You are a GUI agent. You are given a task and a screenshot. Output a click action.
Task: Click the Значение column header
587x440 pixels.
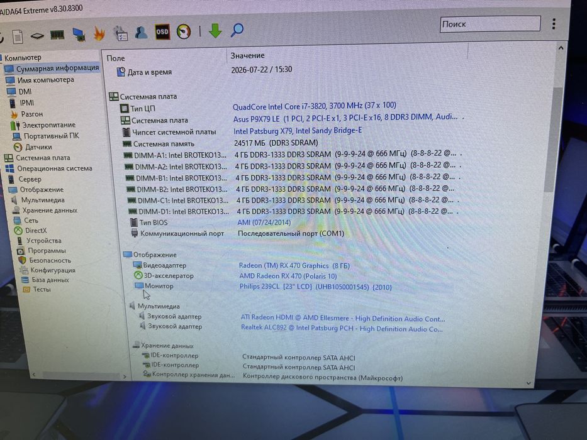(x=247, y=56)
